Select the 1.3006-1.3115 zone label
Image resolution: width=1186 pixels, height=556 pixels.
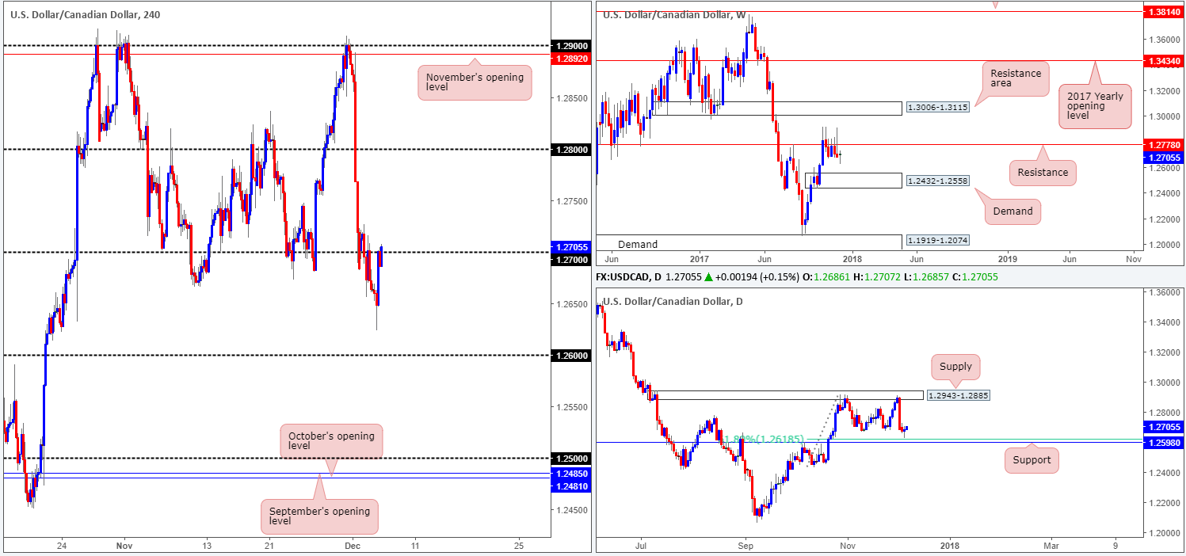tap(937, 109)
